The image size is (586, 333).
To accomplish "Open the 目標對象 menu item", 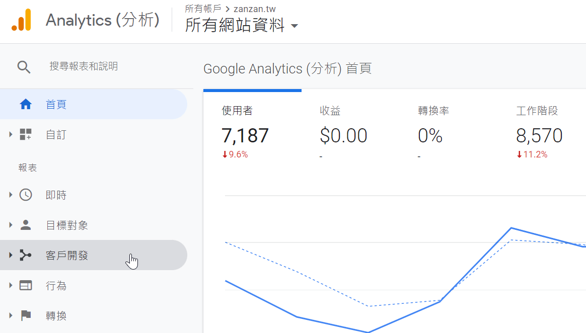I will 94,225.
